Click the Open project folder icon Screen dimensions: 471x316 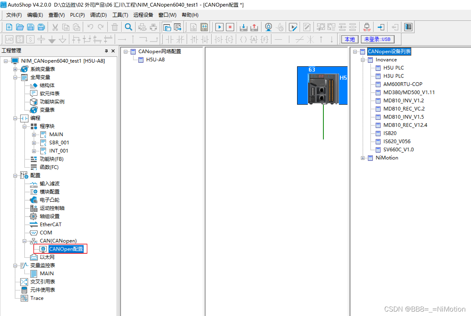20,27
